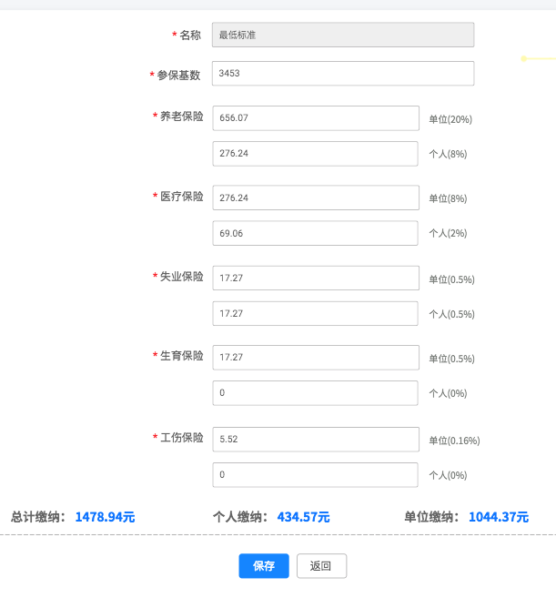
Task: Click the 工伤保险 field label
Action: [182, 438]
